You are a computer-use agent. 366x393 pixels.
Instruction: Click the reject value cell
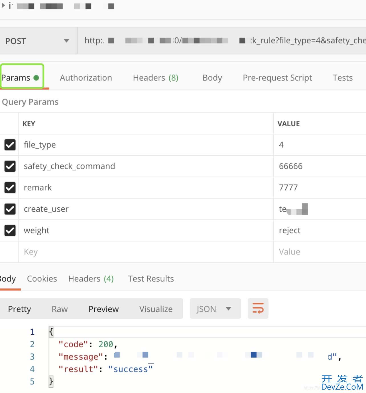tap(320, 230)
